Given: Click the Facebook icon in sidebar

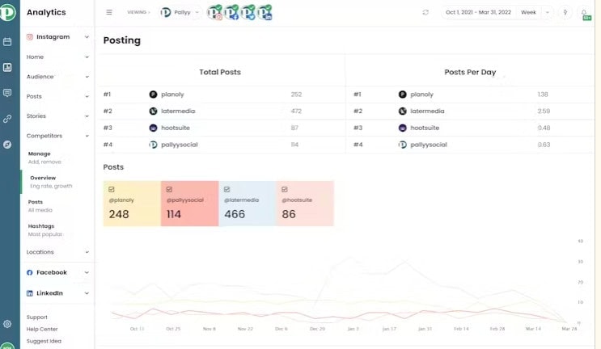Looking at the screenshot, I should [29, 272].
